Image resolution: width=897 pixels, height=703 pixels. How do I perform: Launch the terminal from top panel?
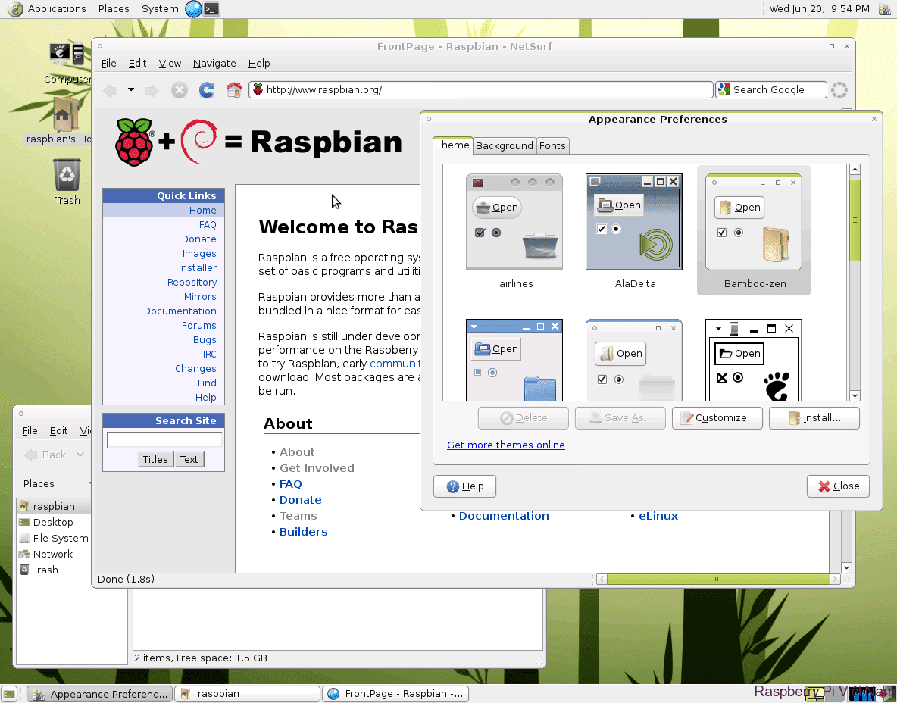click(x=212, y=9)
